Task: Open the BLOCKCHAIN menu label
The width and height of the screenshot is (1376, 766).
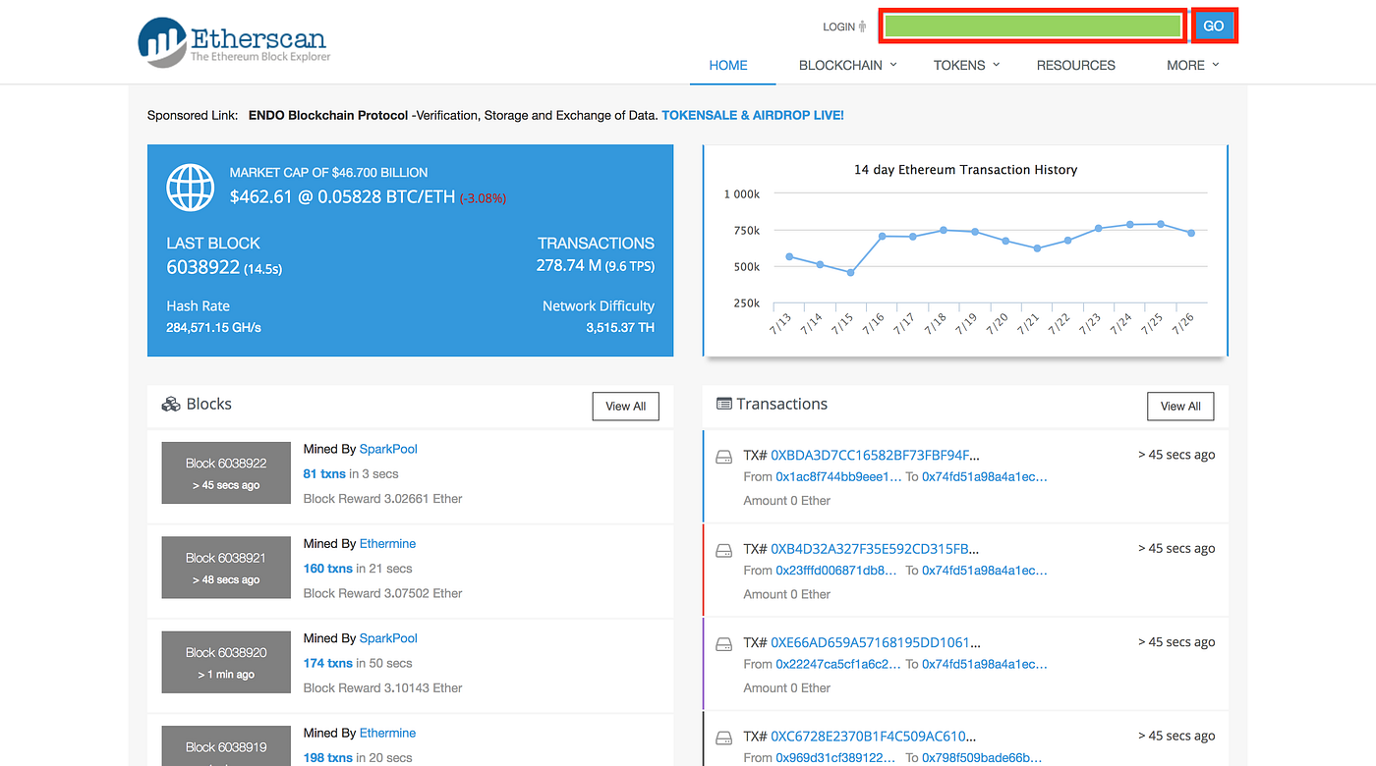Action: 840,65
